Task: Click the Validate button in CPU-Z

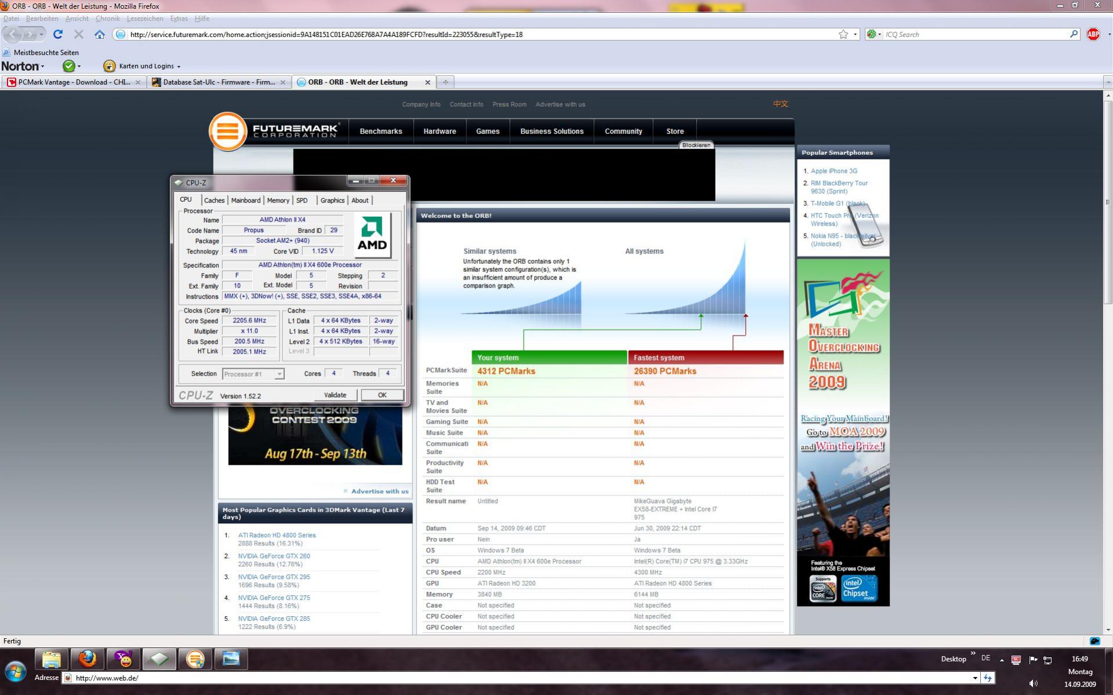Action: [x=335, y=395]
